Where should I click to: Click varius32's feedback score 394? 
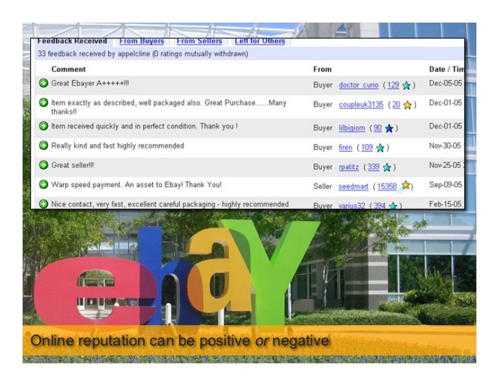pyautogui.click(x=379, y=205)
